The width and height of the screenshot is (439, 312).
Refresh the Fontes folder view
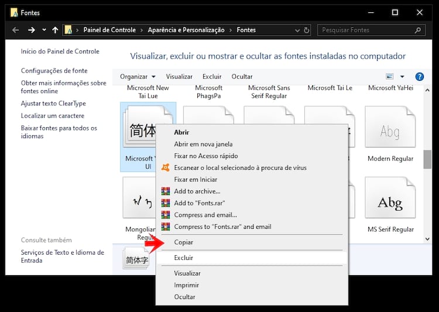[307, 30]
